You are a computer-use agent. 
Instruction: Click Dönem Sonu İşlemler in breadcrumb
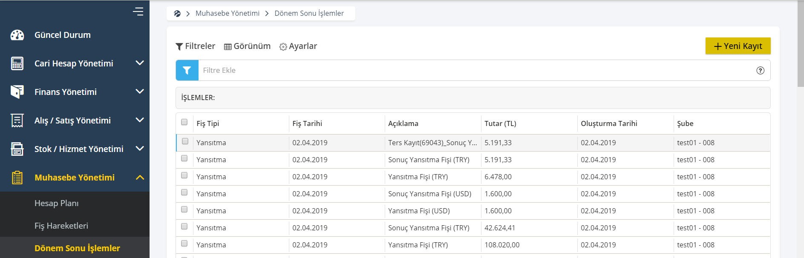(309, 14)
